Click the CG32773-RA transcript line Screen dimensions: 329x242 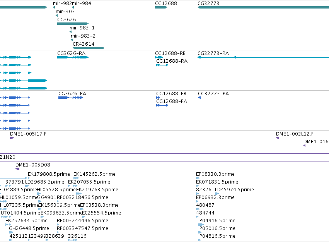click(x=263, y=57)
